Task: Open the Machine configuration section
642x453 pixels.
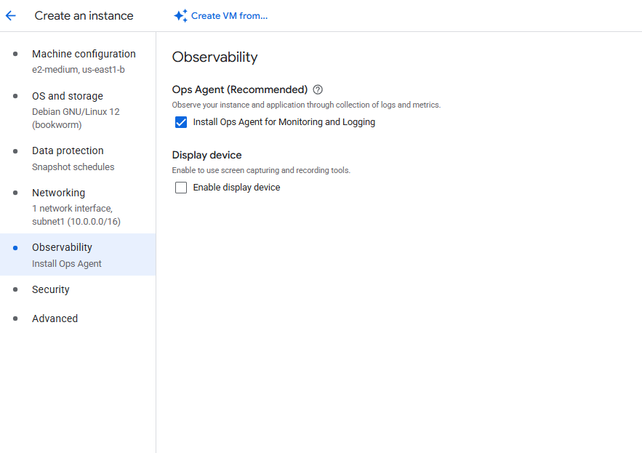Action: pos(84,54)
